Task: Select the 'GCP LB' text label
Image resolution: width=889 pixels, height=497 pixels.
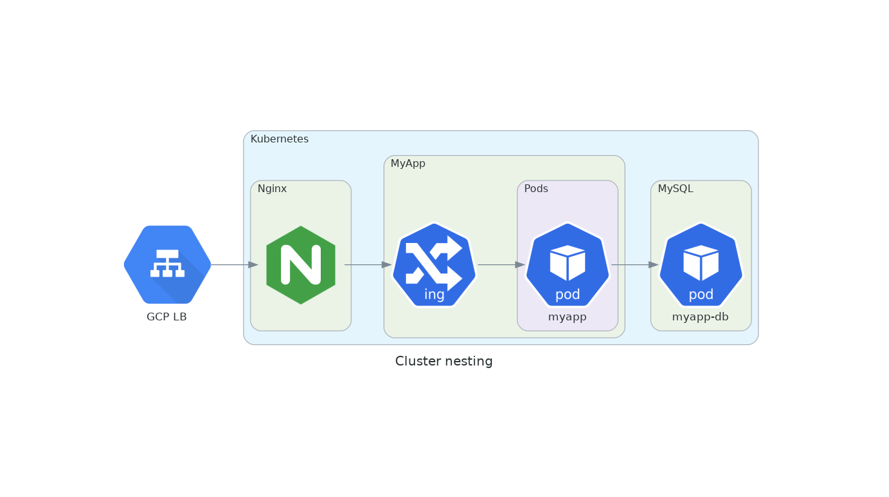Action: click(x=167, y=317)
